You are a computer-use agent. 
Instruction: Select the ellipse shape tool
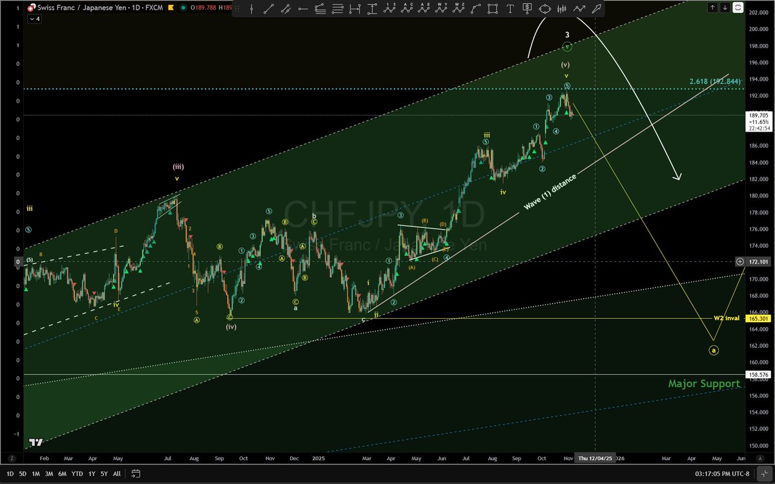pyautogui.click(x=544, y=9)
